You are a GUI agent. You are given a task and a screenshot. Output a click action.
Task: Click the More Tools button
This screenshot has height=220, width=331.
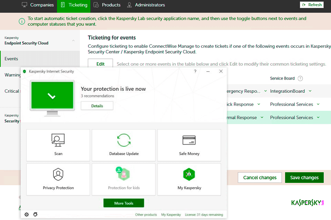tap(124, 203)
